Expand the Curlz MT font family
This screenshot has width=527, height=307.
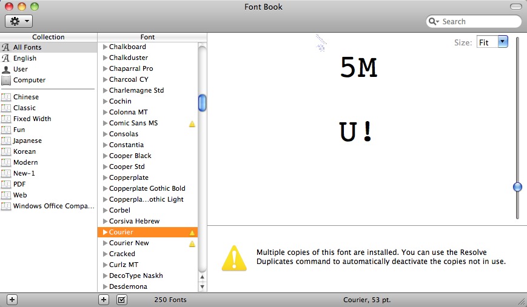(105, 265)
